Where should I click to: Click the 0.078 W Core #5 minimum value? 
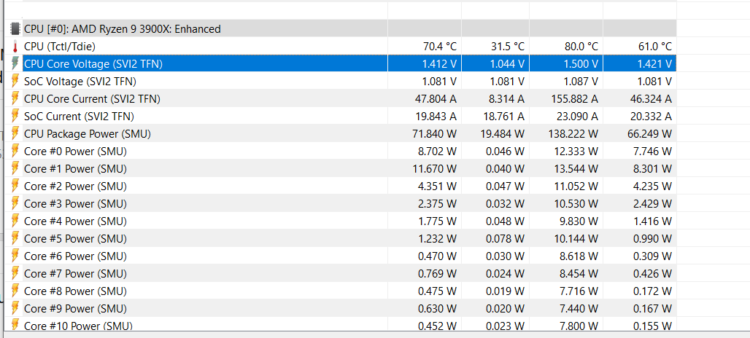(506, 239)
